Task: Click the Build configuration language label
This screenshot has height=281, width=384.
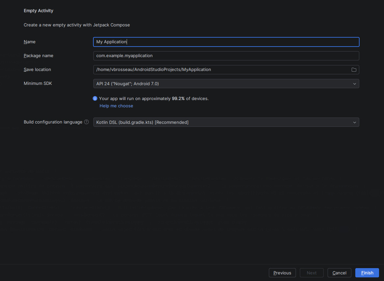Action: pos(53,122)
